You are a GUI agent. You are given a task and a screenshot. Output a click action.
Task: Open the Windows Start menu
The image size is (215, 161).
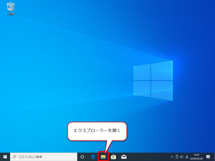[x=5, y=157]
